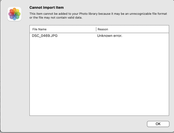Click the empty space below the Photos icon
The image size is (174, 133).
[x=14, y=68]
